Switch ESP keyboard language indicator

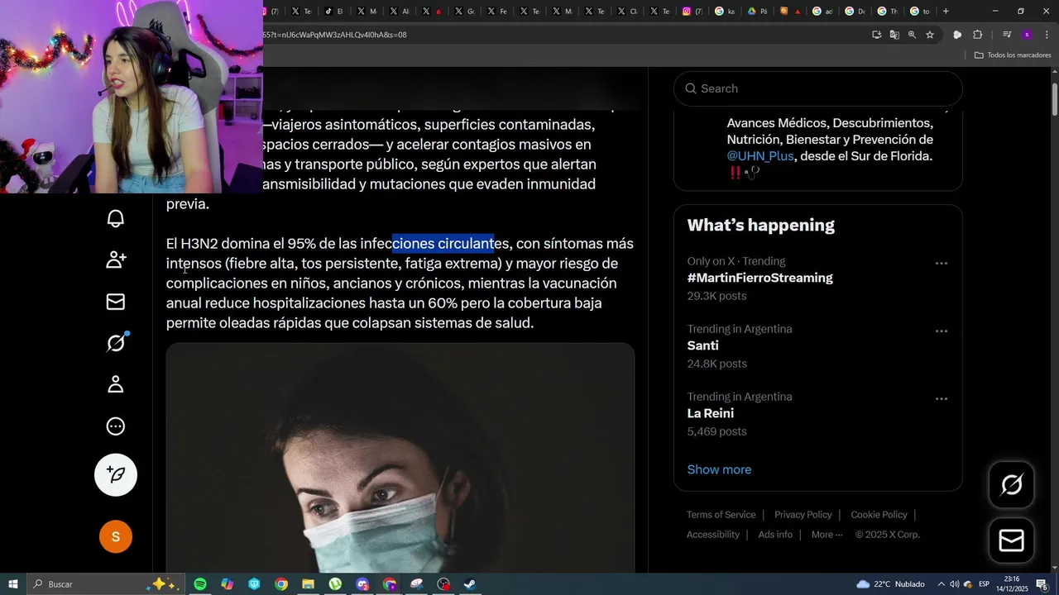pos(985,584)
